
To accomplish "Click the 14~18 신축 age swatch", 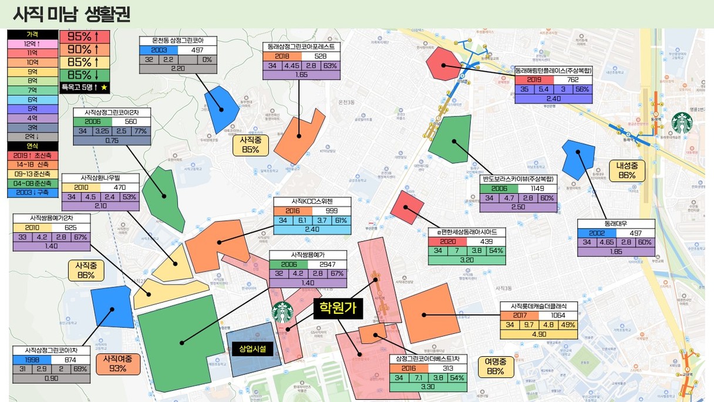I will (x=32, y=165).
